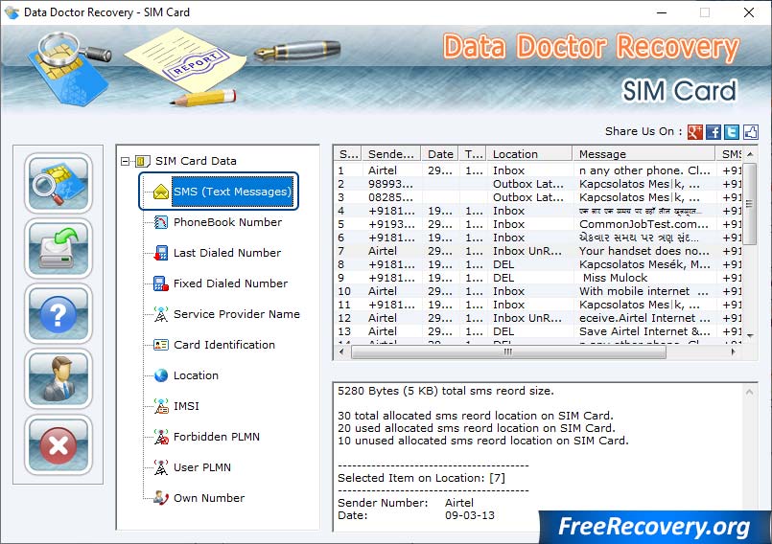The image size is (772, 544).
Task: Share on Google Plus icon
Action: [x=694, y=131]
